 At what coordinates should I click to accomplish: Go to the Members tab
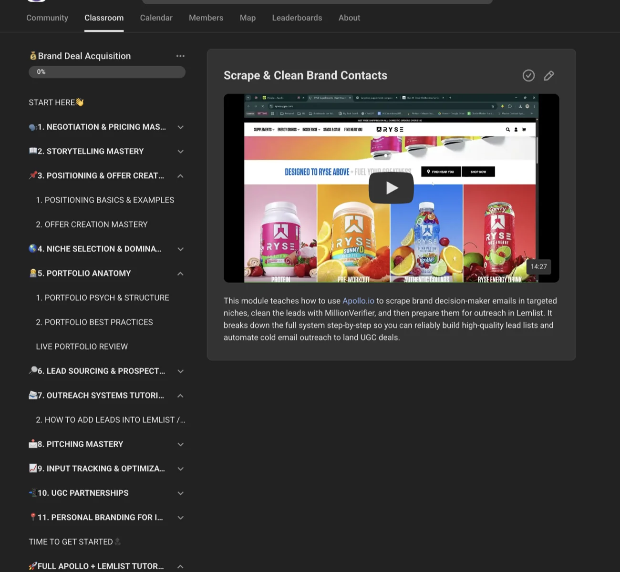(206, 18)
